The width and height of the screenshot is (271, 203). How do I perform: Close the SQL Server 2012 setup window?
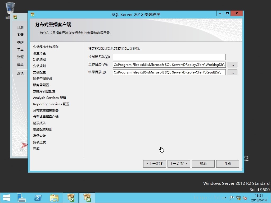pos(237,13)
